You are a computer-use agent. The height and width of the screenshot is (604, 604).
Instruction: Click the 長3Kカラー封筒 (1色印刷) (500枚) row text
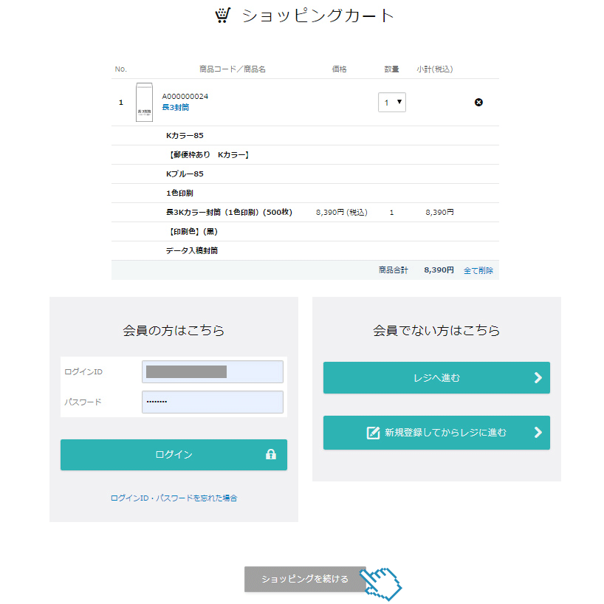229,212
